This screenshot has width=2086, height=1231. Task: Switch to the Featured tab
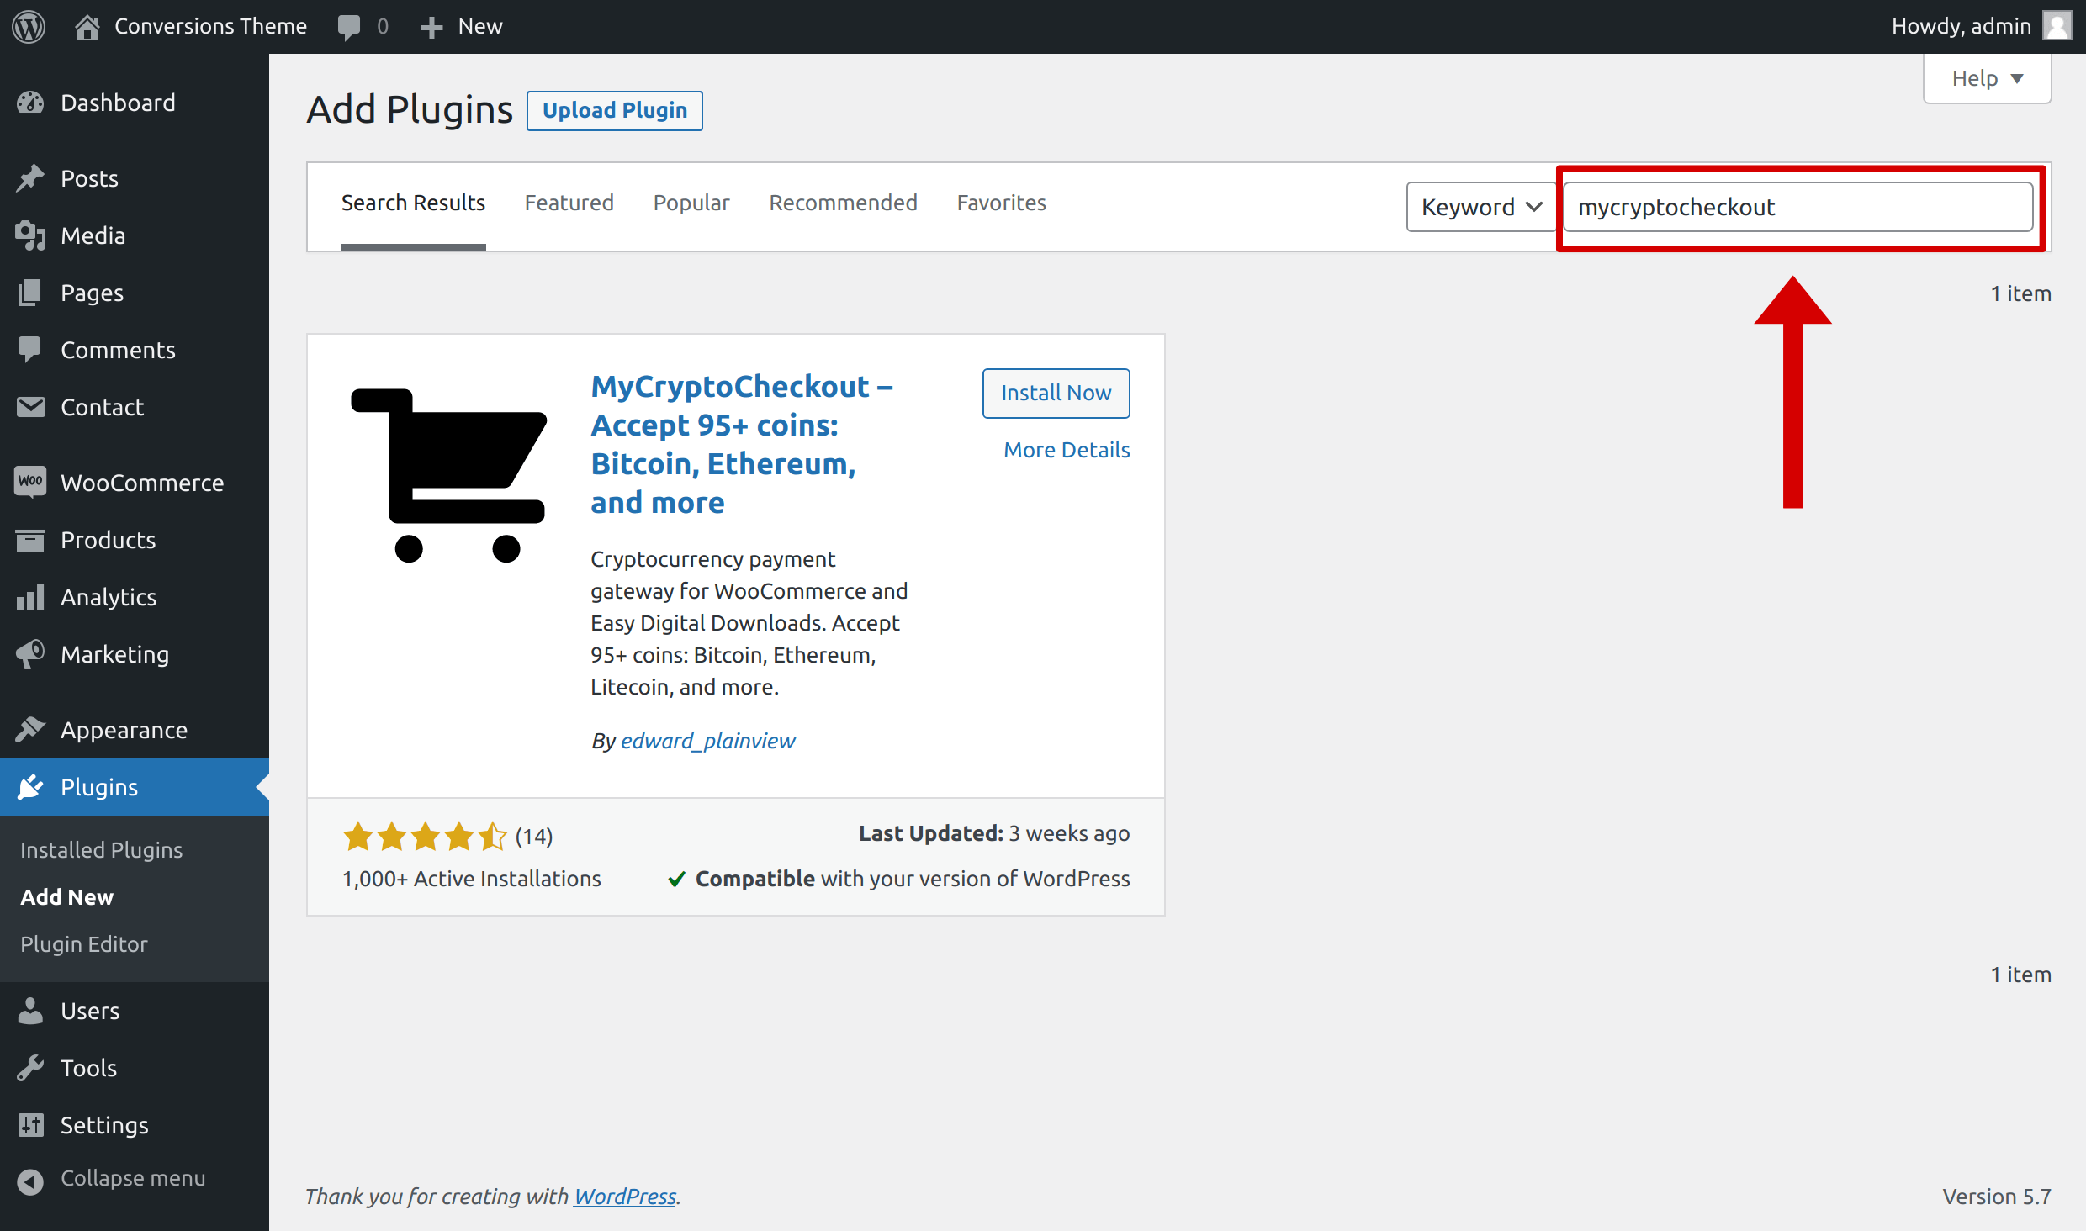click(570, 203)
